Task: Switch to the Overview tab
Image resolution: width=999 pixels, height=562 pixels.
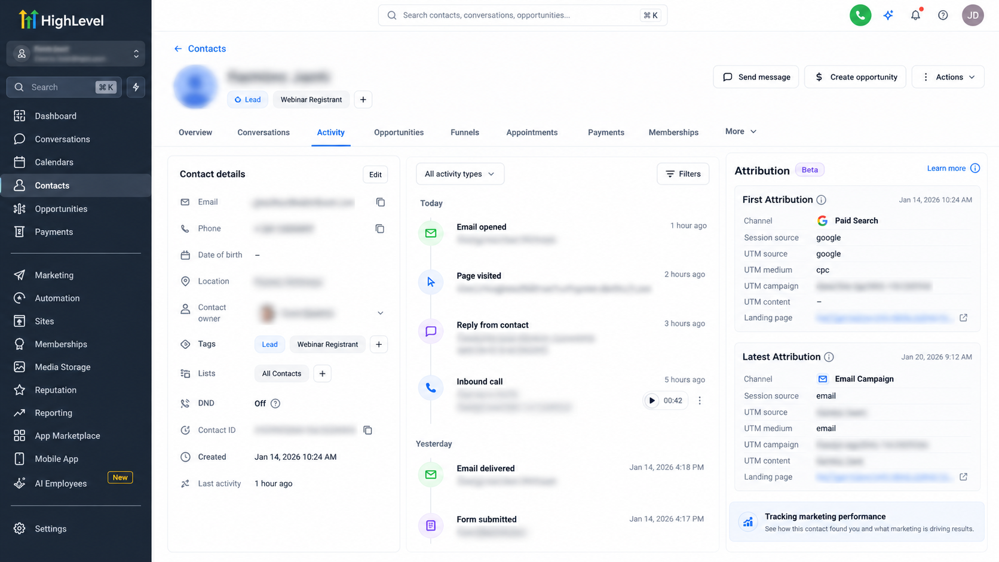Action: click(x=195, y=133)
